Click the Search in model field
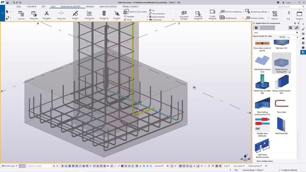 (39, 166)
